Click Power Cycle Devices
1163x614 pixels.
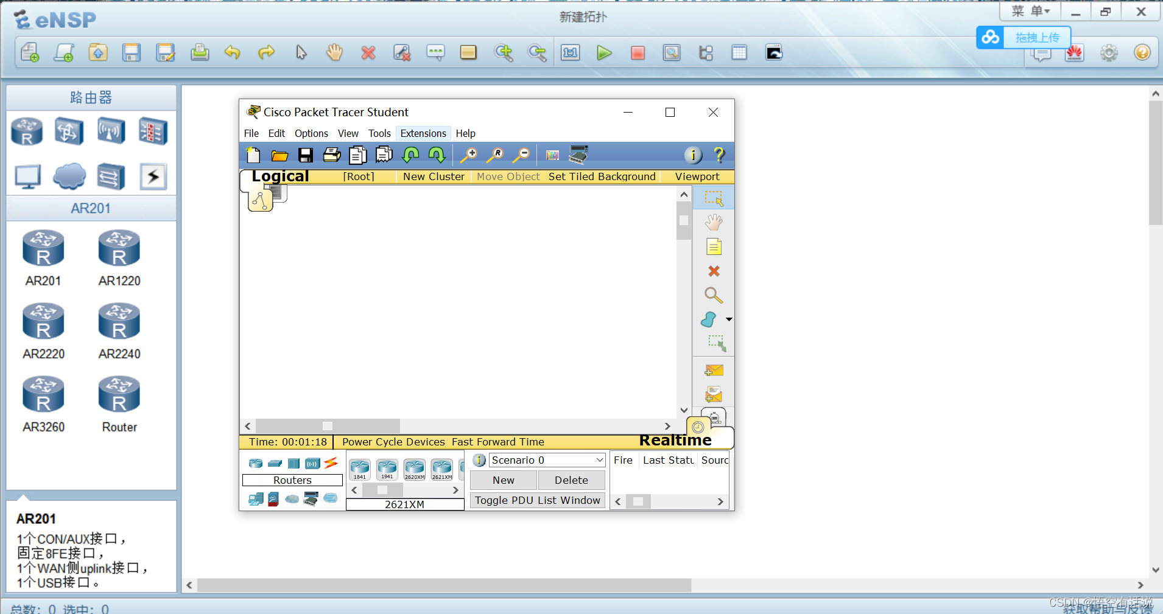[x=393, y=442]
